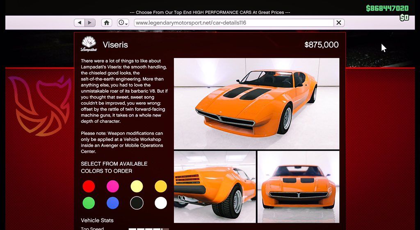Click the Lampadati brand logo

[89, 44]
